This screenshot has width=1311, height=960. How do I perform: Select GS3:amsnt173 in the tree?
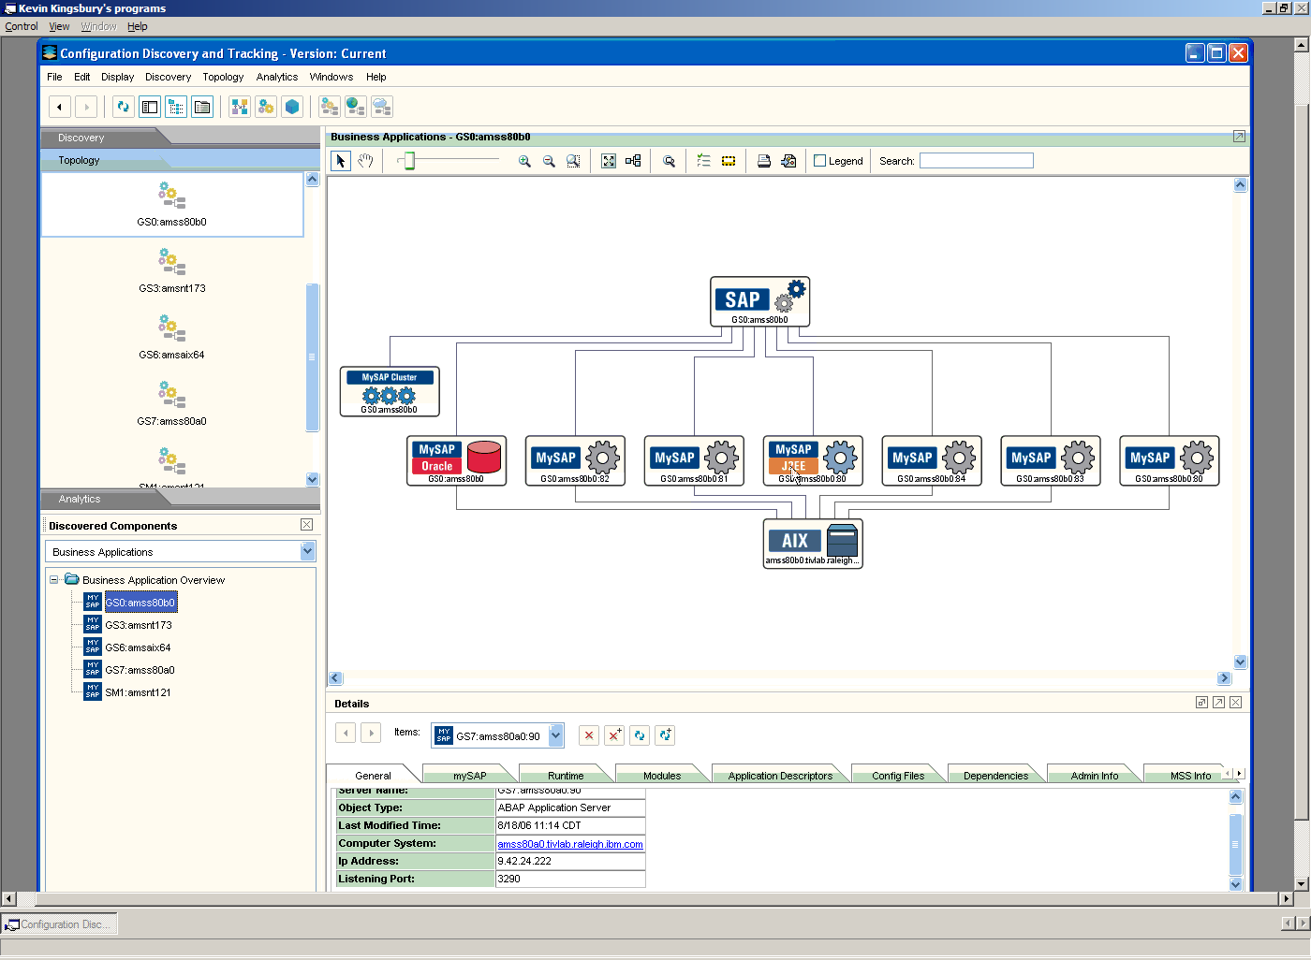[139, 625]
